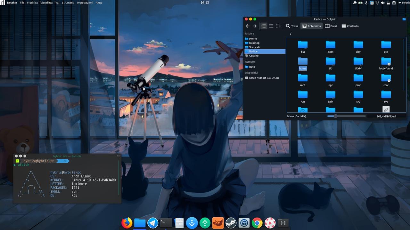
Task: Open the clipboard tray icon
Action: click(x=394, y=3)
